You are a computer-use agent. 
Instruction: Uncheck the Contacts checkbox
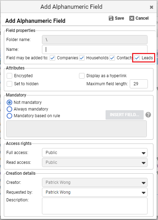[112, 58]
